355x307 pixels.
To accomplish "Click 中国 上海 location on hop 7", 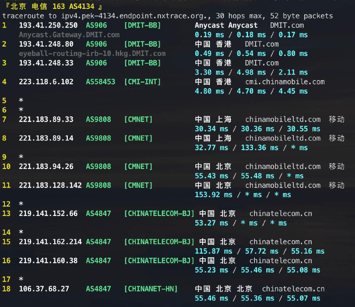I will 213,119.
